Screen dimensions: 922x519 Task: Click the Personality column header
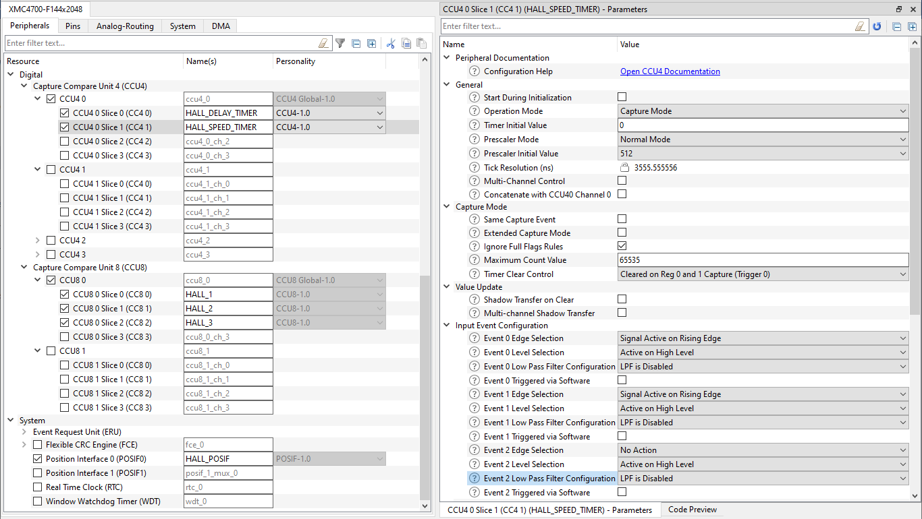(329, 61)
